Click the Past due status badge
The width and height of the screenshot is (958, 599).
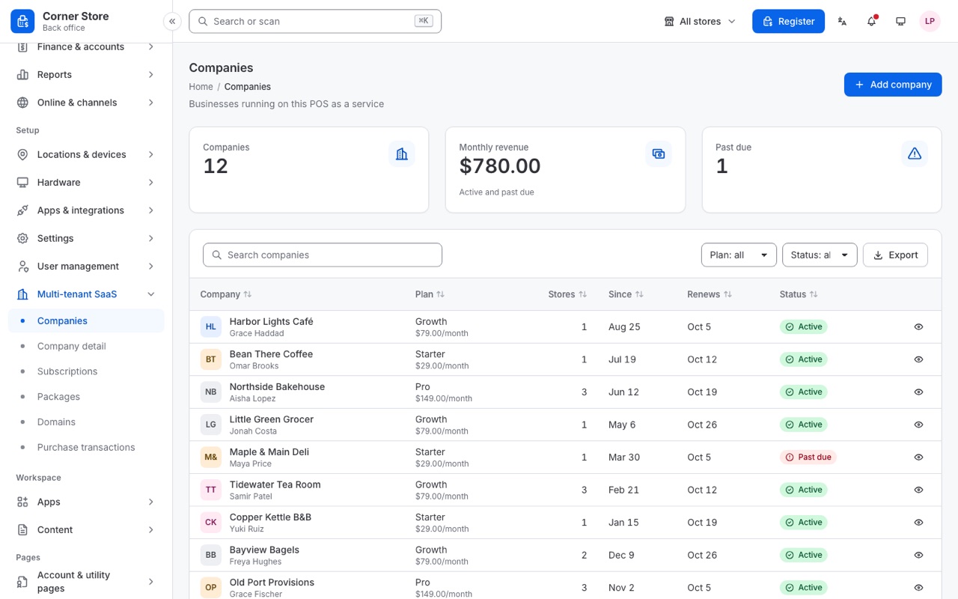click(x=808, y=457)
